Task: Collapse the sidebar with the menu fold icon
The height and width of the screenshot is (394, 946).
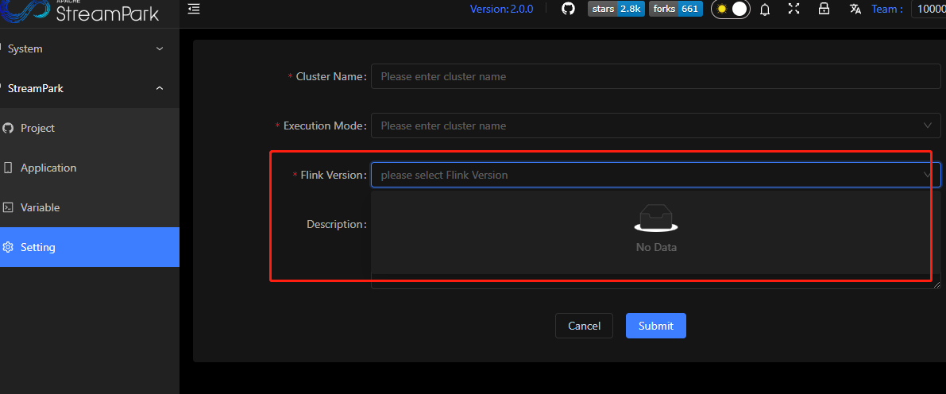Action: click(x=194, y=9)
